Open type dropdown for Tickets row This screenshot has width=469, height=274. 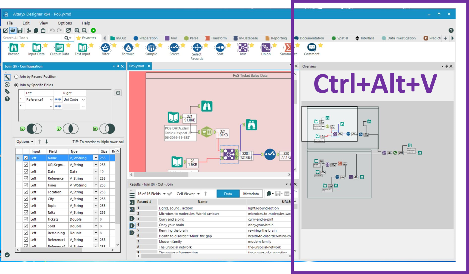click(x=95, y=219)
